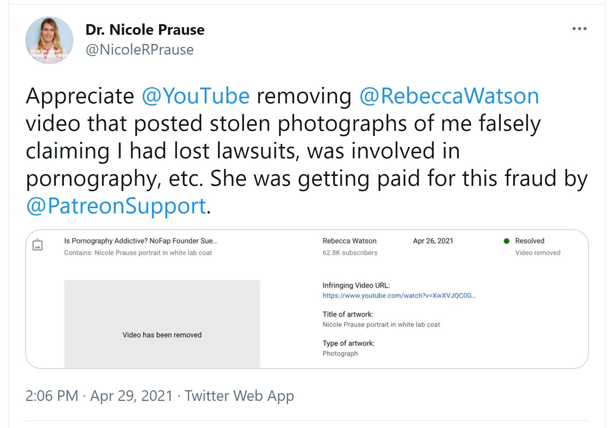612x428 pixels.
Task: Open the tweet's three-dot more menu
Action: 579,29
